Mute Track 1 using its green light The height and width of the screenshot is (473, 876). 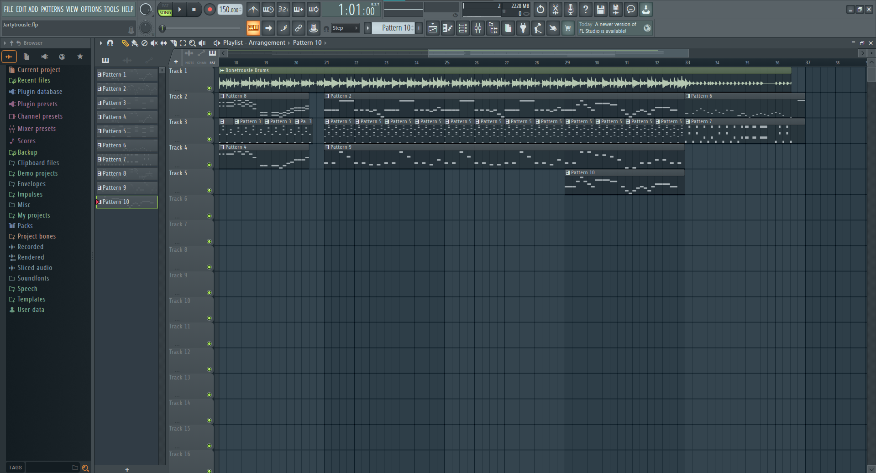(209, 88)
